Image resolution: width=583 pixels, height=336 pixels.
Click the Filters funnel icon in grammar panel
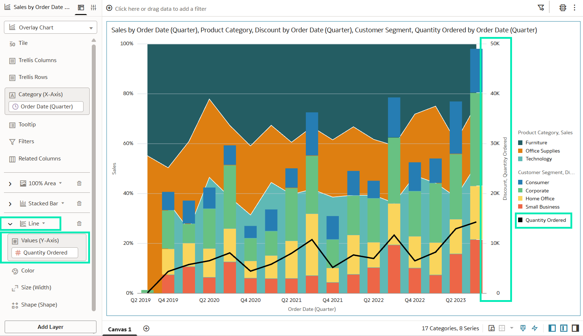coord(13,142)
